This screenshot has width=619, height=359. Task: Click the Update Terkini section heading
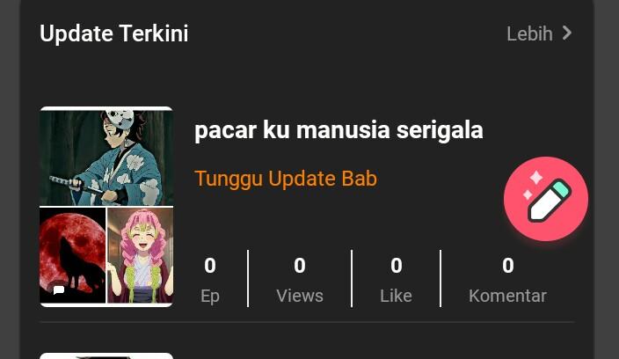(x=114, y=33)
